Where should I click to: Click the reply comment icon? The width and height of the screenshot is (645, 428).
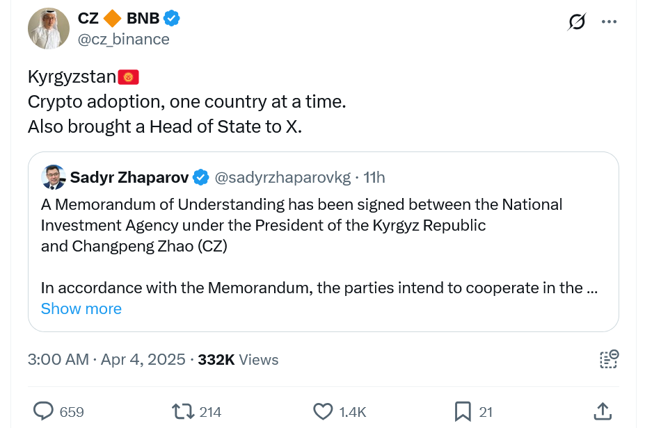coord(43,411)
